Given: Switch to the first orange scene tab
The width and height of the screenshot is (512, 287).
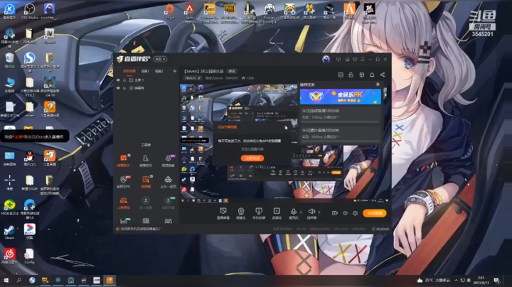Looking at the screenshot, I should (x=129, y=71).
